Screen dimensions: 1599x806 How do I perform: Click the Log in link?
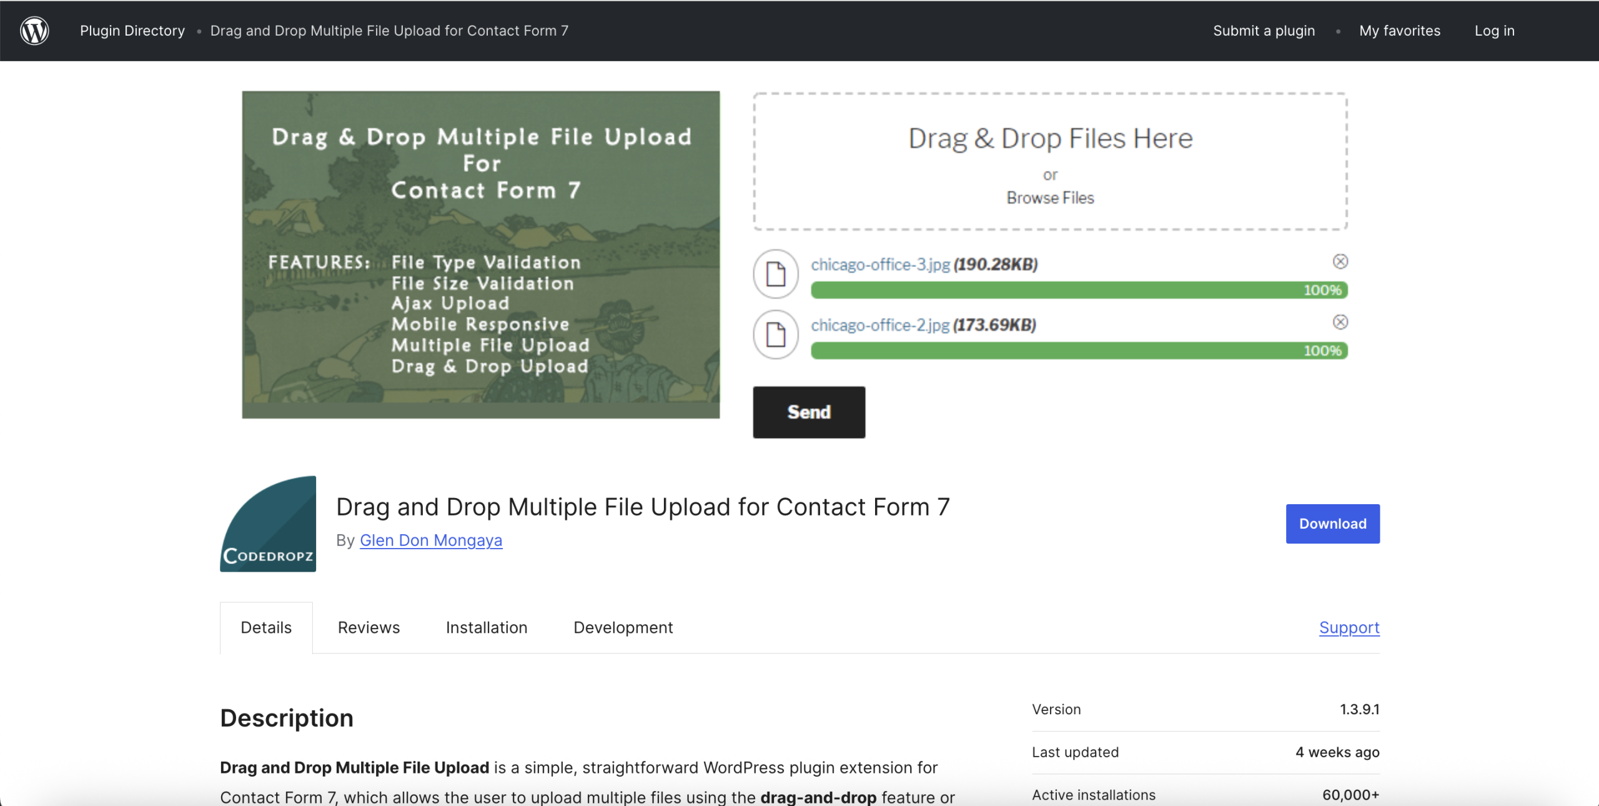pyautogui.click(x=1494, y=31)
